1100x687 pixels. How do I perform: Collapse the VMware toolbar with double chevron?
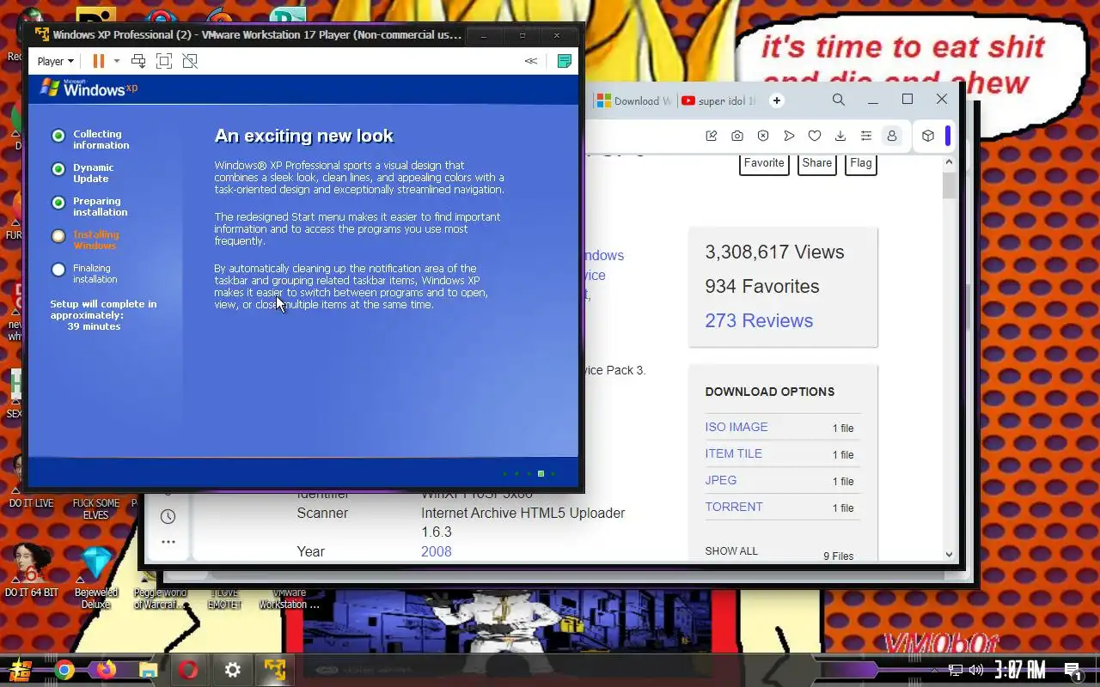[531, 61]
